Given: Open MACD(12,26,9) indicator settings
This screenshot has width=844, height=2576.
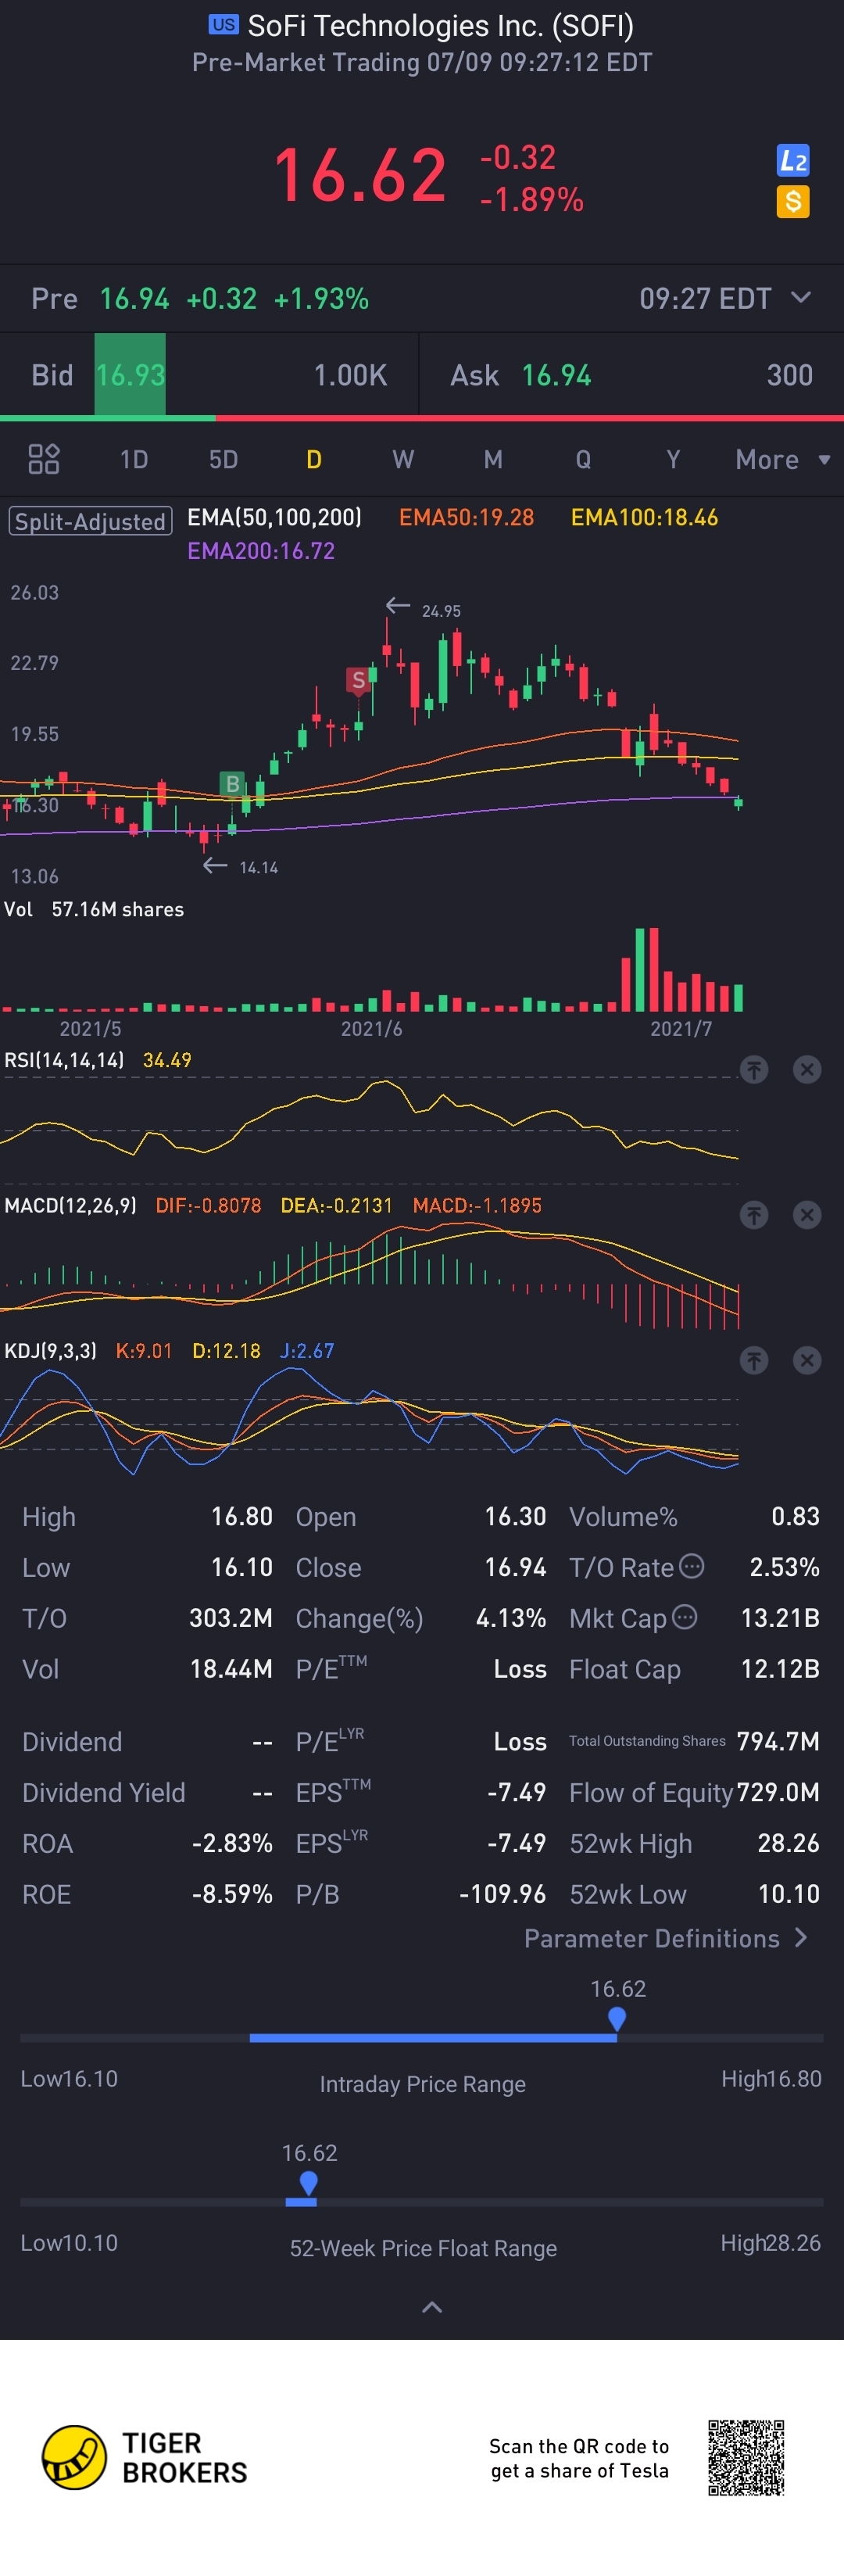Looking at the screenshot, I should click(70, 1205).
